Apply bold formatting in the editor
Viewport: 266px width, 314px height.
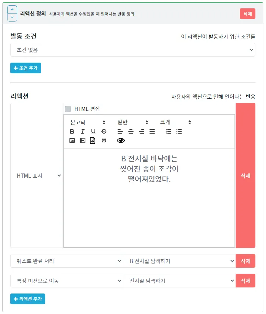click(72, 131)
